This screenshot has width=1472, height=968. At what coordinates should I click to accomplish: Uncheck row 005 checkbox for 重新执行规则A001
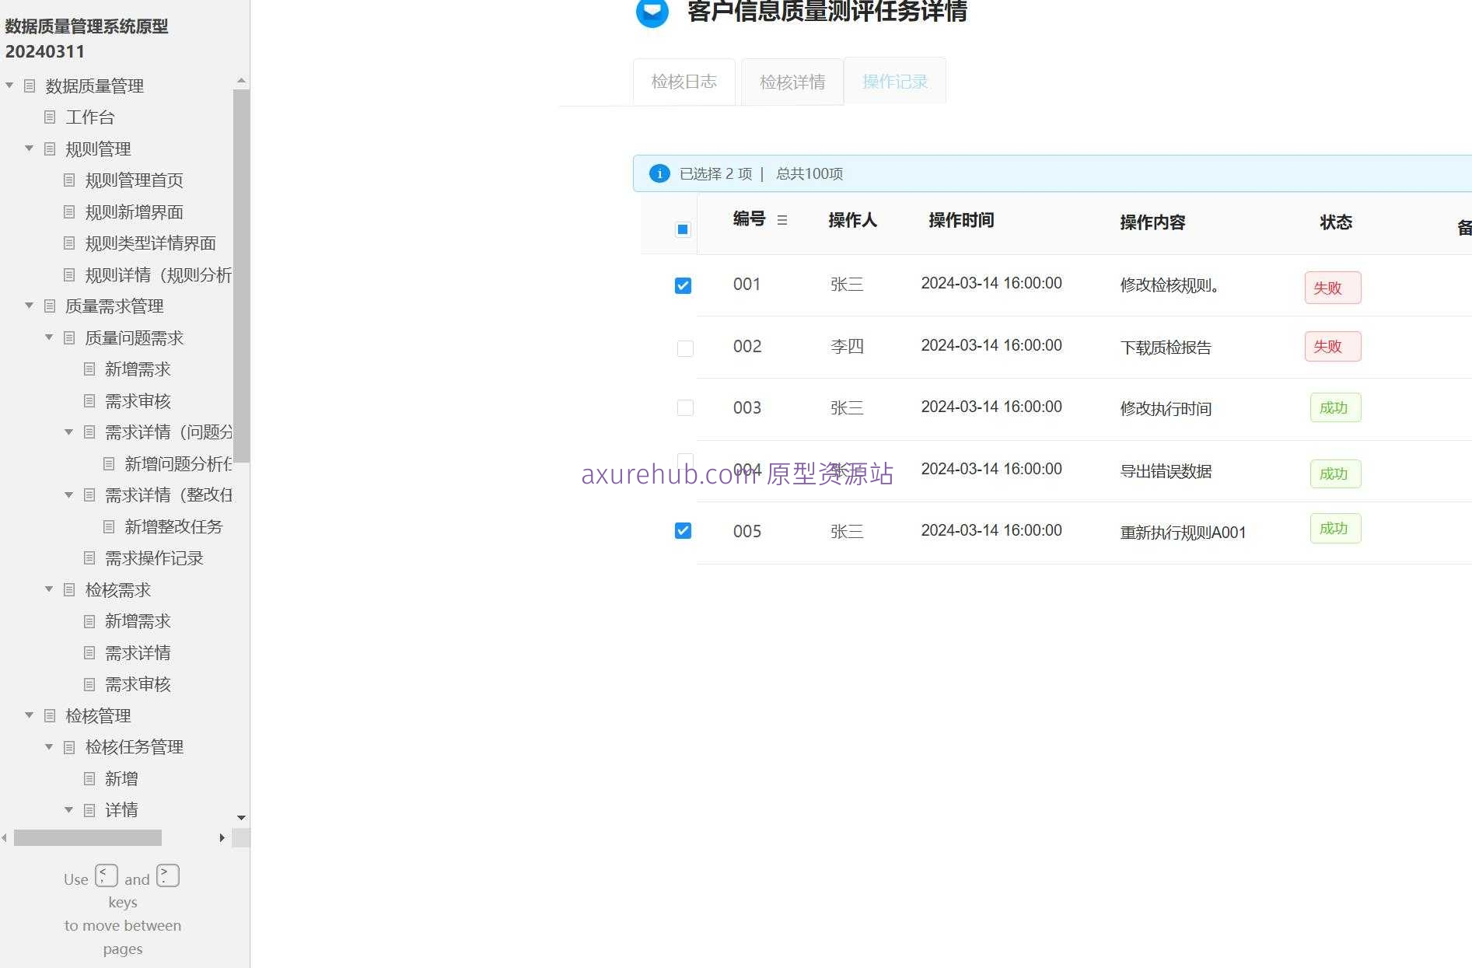683,530
